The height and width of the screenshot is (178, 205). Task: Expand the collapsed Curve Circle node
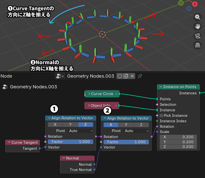click(89, 94)
